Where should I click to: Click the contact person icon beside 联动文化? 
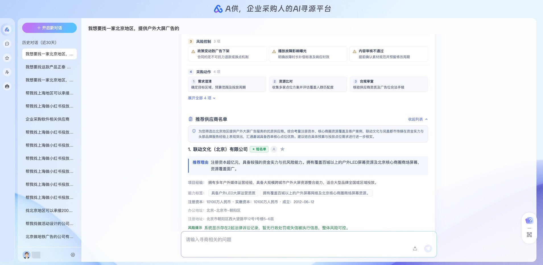click(274, 149)
